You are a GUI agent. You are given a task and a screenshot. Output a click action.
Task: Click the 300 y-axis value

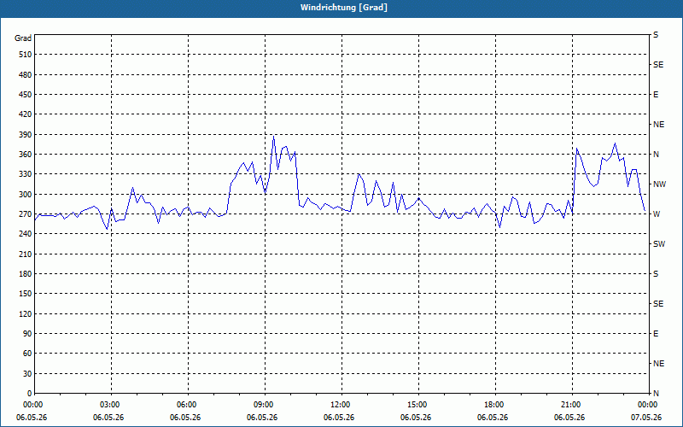(x=25, y=194)
